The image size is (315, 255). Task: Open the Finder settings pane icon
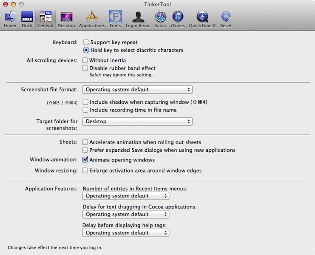coord(10,17)
